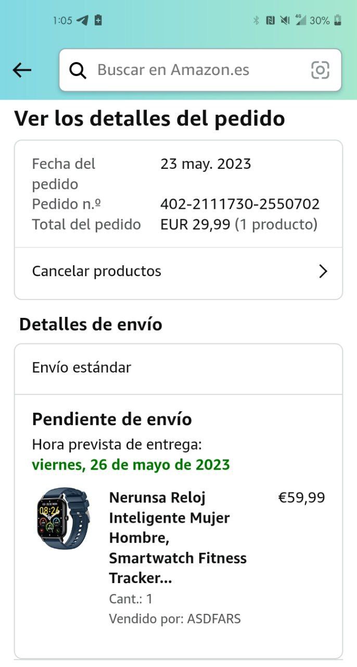Screen dimensions: 357x667
Task: Tap the Bluetooth status icon
Action: (256, 21)
